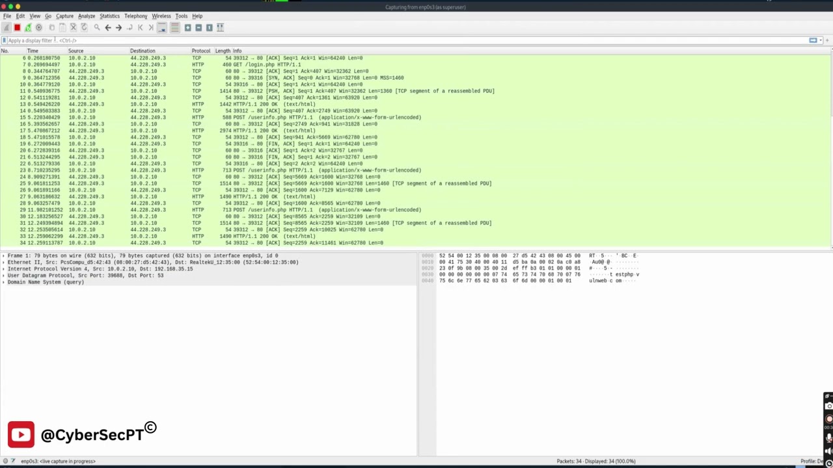This screenshot has height=468, width=833.
Task: Open the Analyze menu
Action: [87, 16]
